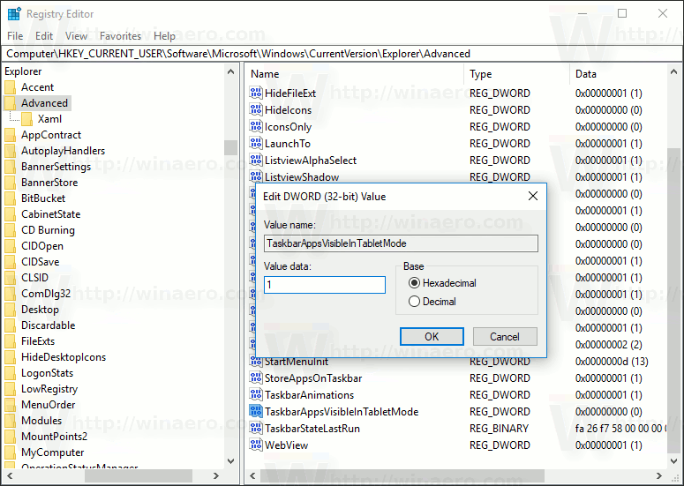Select the MountPoints2 tree key
The width and height of the screenshot is (684, 486).
tap(54, 437)
